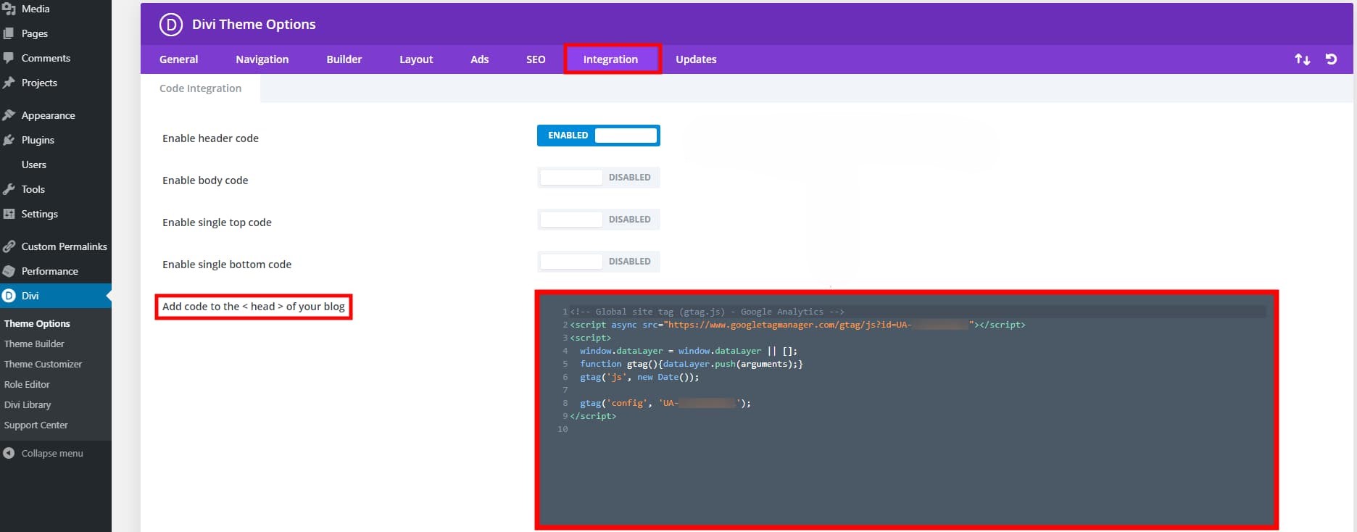Open the Ads tab

pos(480,59)
